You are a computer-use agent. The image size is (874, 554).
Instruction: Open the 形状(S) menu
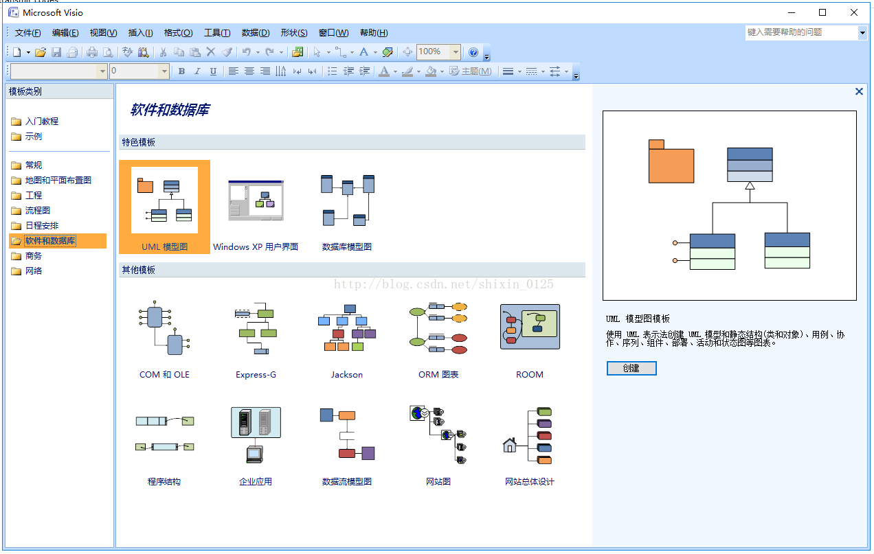pos(294,33)
